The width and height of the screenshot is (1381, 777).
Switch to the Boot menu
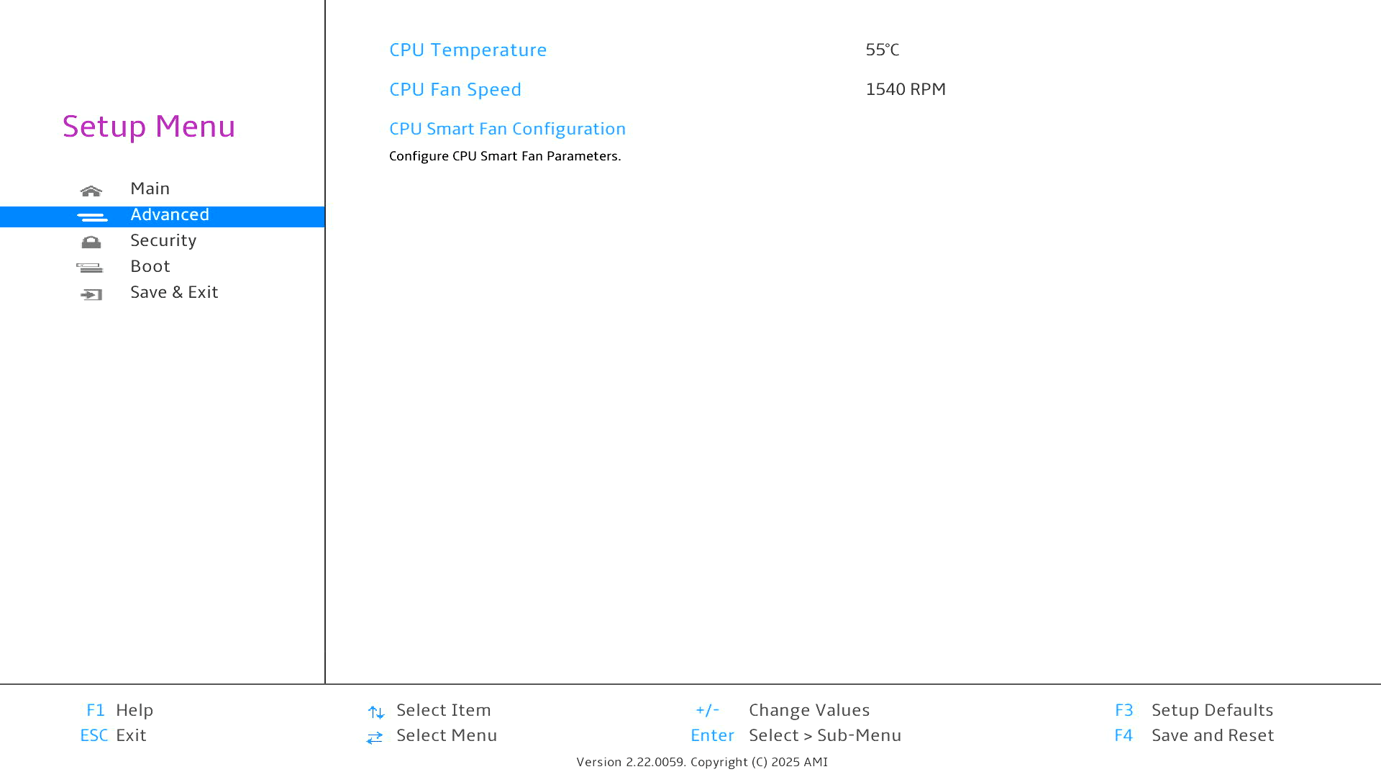(150, 266)
